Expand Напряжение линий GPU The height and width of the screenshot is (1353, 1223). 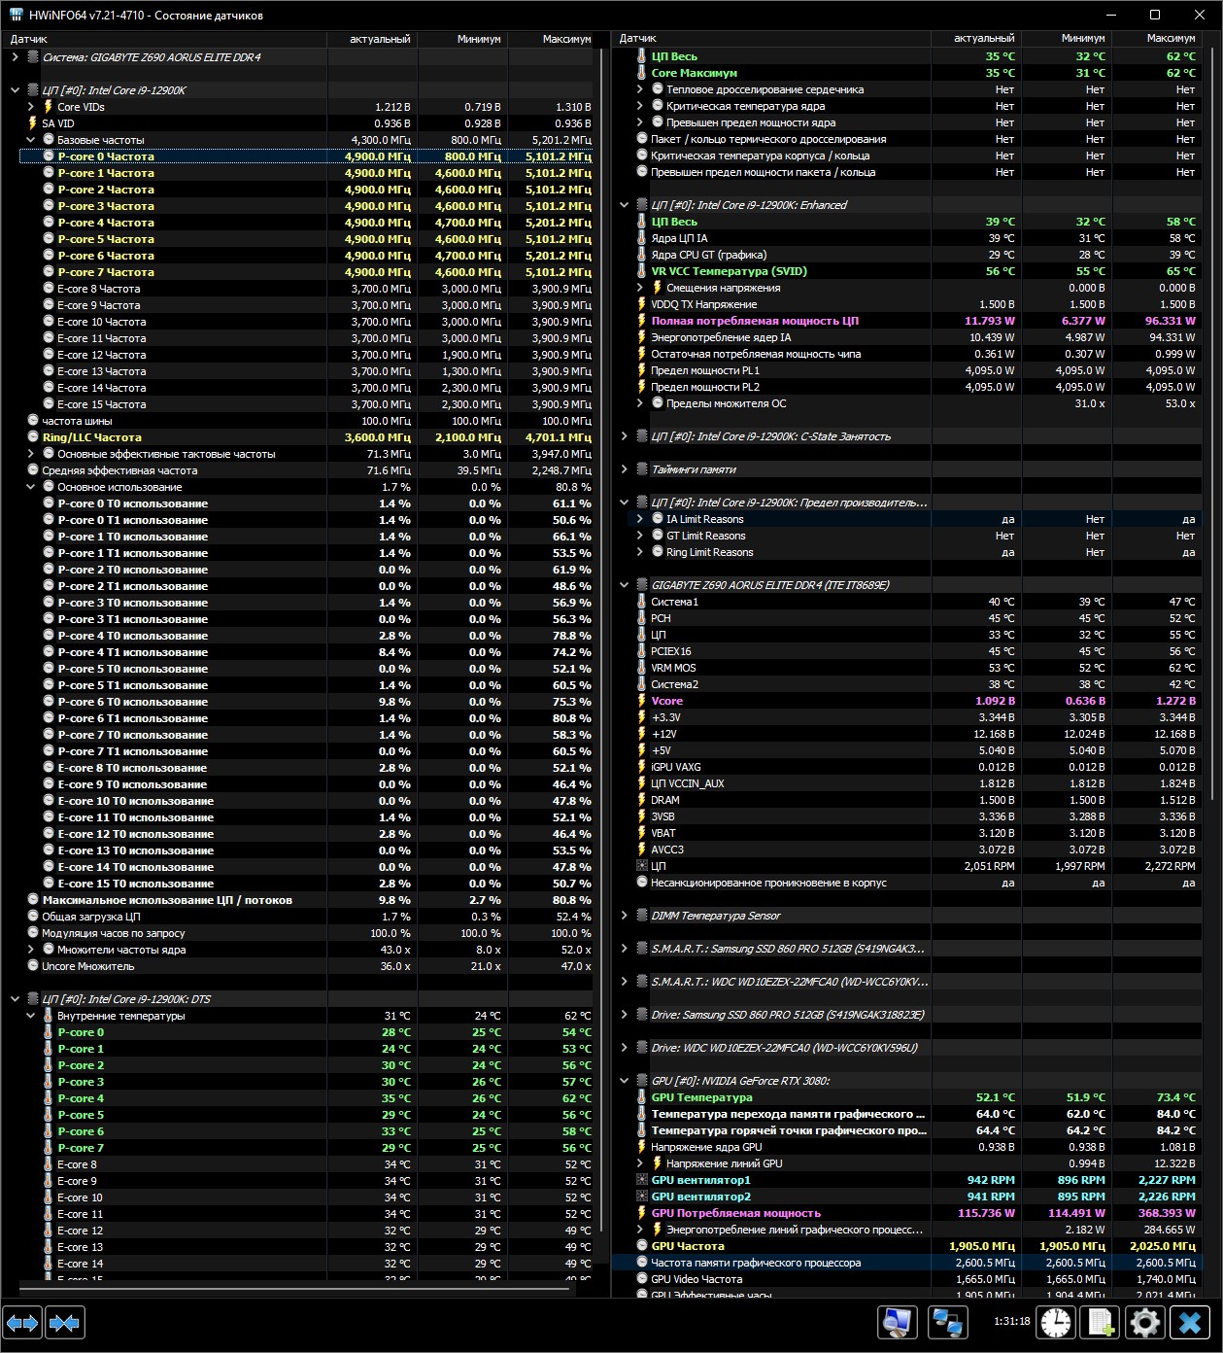[639, 1163]
